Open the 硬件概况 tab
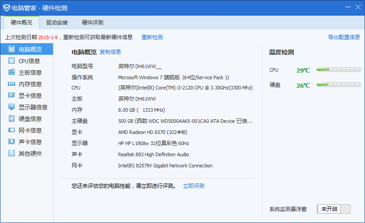This screenshot has height=223, width=365. click(x=21, y=22)
